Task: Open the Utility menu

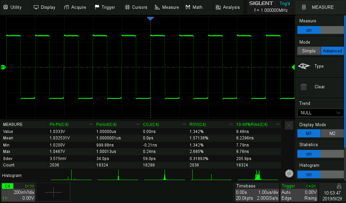Action: coord(12,7)
